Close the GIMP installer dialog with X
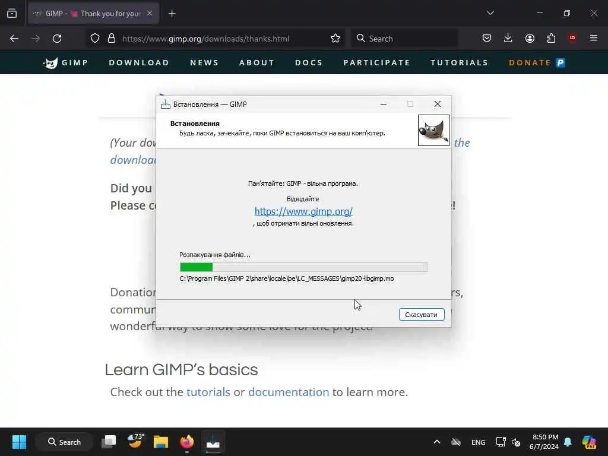This screenshot has width=608, height=456. (438, 104)
